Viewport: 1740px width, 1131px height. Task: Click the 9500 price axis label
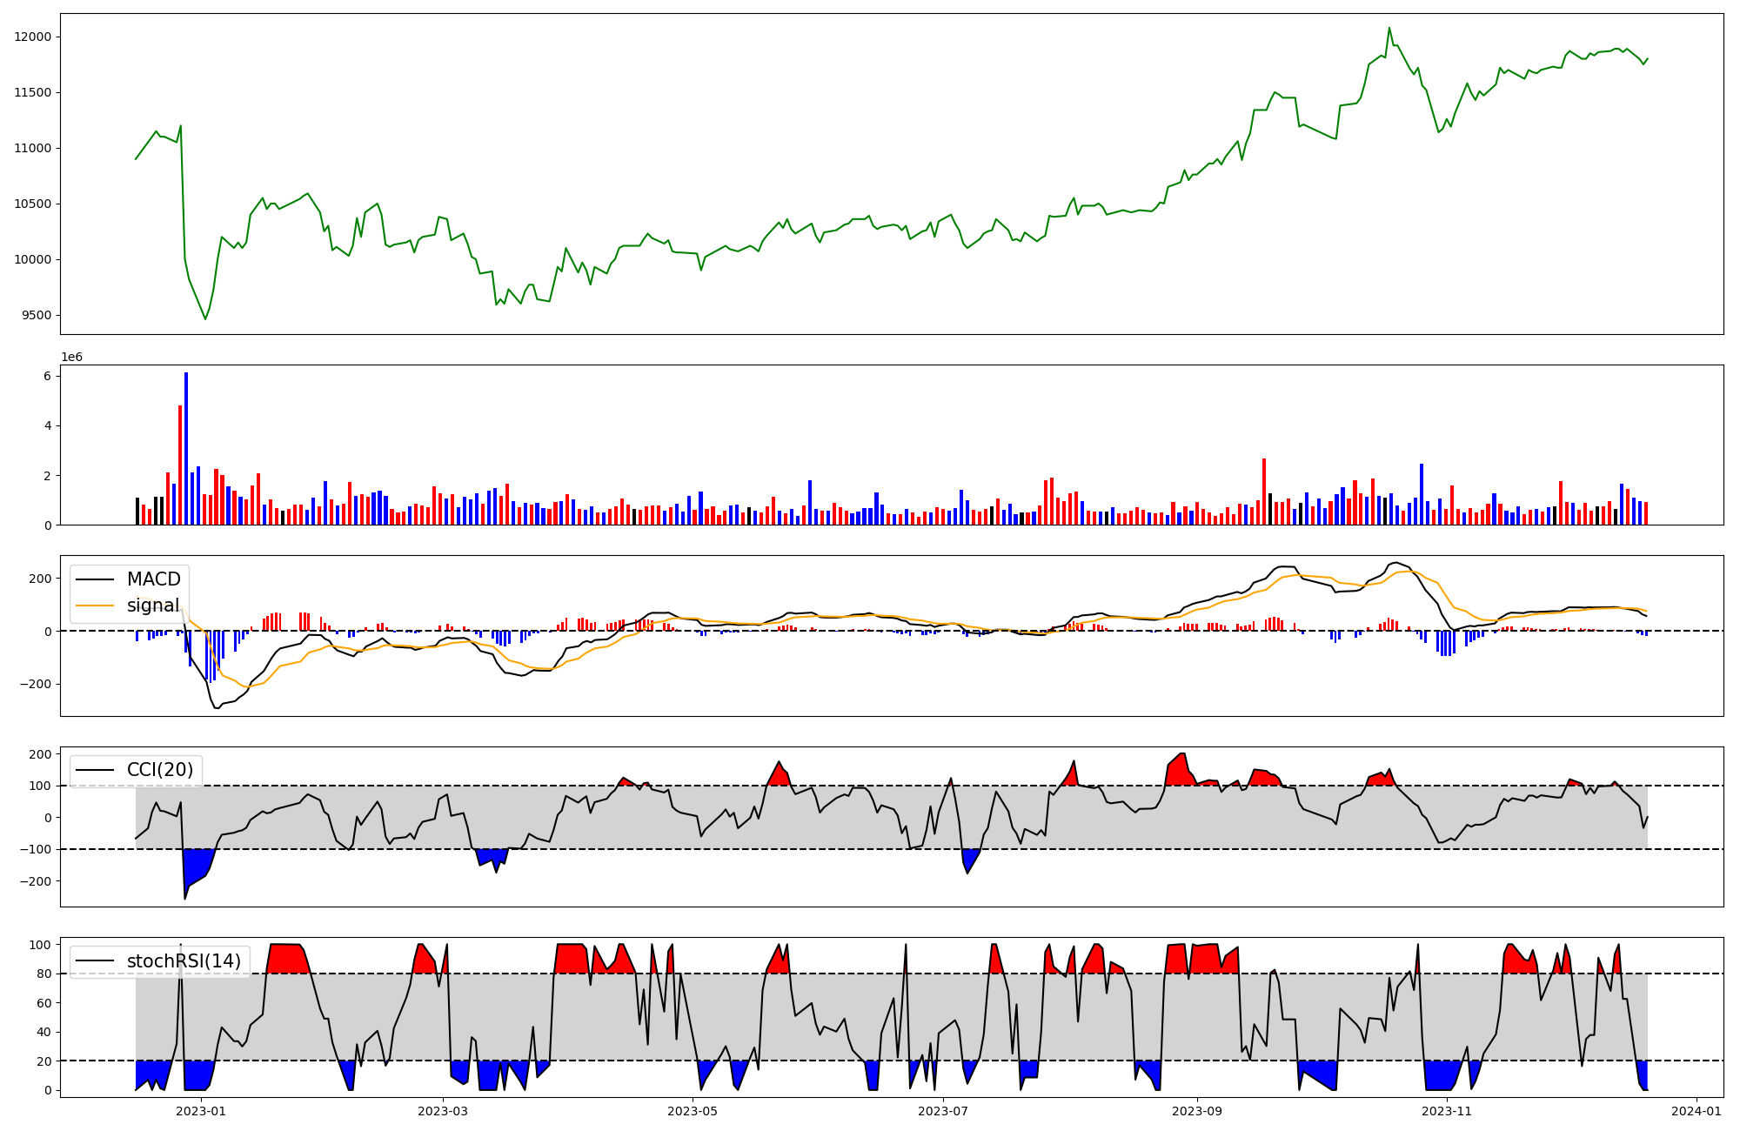pyautogui.click(x=37, y=315)
